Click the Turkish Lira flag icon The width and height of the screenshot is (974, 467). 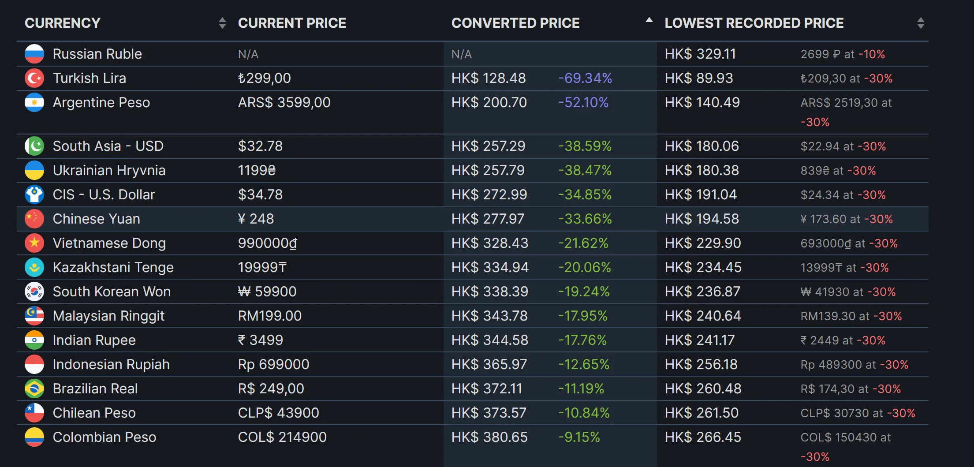(x=34, y=78)
